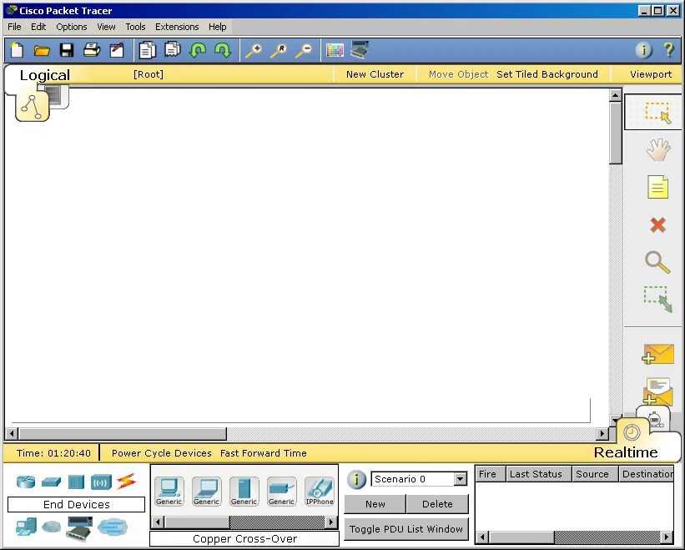Click the Copy icon in toolbar

[x=147, y=50]
